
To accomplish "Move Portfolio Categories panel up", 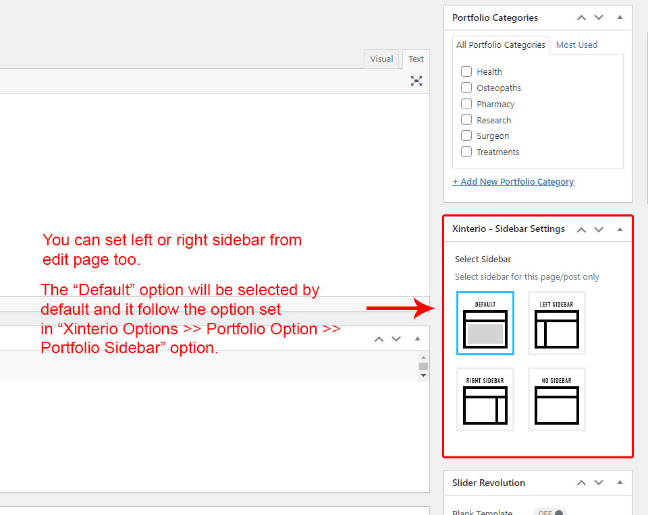I will click(581, 18).
